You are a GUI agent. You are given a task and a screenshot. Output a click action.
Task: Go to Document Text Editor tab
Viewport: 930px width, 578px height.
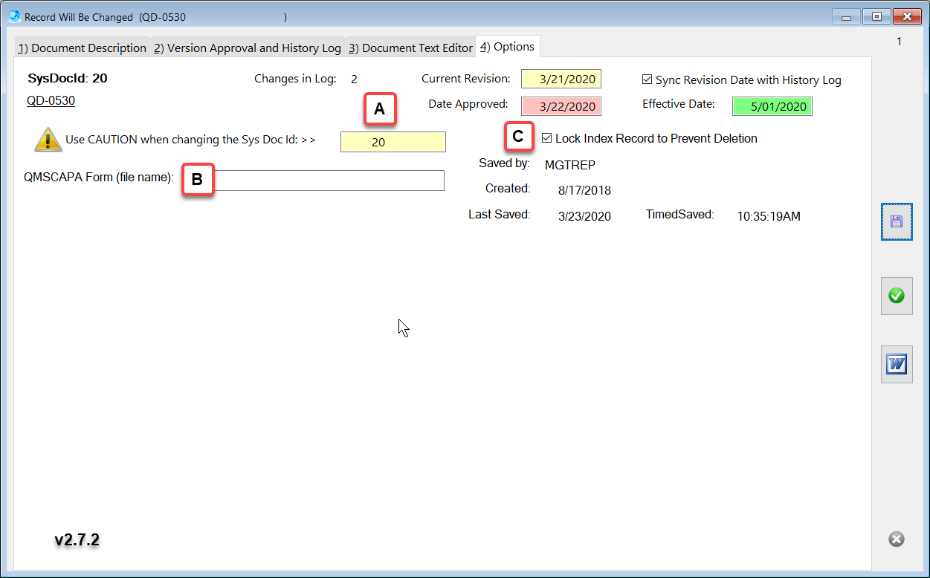(410, 48)
